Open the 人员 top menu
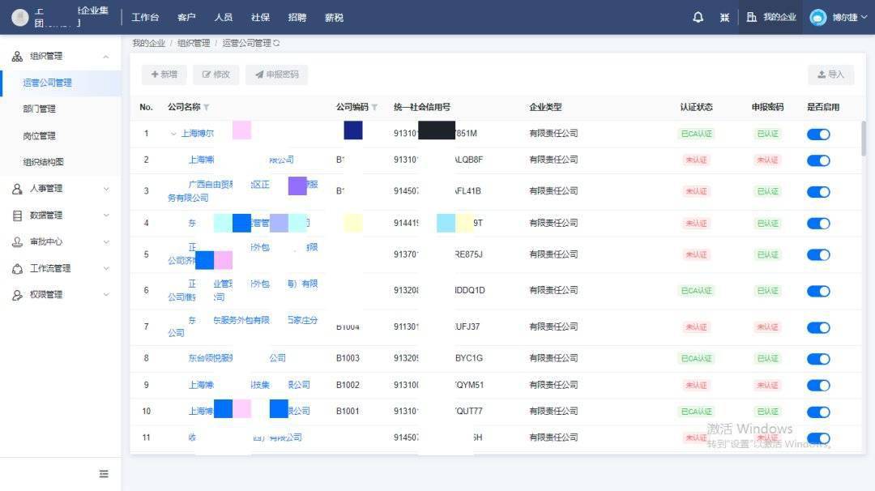The width and height of the screenshot is (875, 491). pos(224,17)
